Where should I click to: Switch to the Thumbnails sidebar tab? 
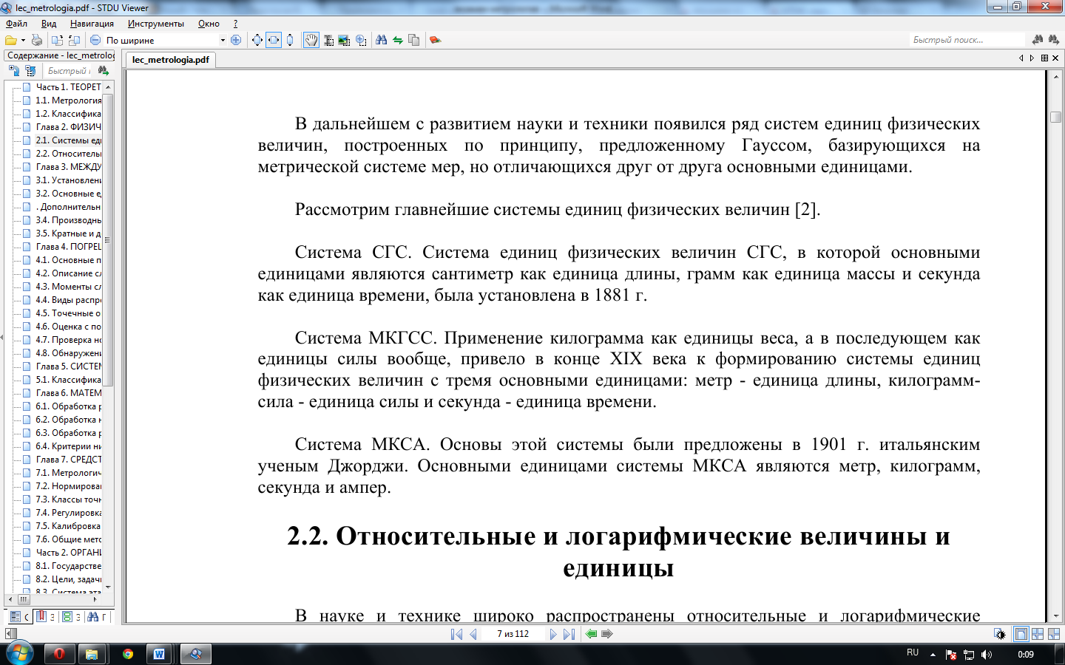pyautogui.click(x=71, y=616)
